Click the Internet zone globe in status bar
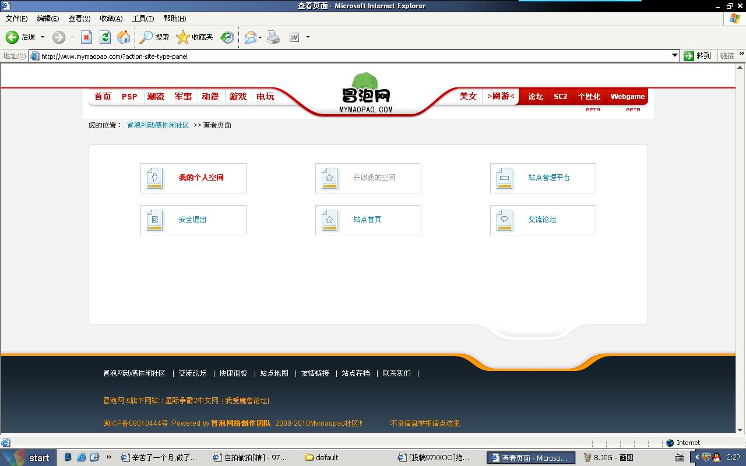This screenshot has height=466, width=746. tap(670, 443)
